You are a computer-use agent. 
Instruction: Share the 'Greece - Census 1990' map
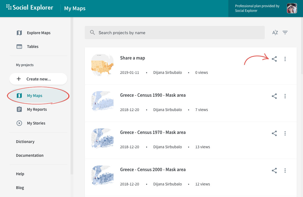coord(274,96)
